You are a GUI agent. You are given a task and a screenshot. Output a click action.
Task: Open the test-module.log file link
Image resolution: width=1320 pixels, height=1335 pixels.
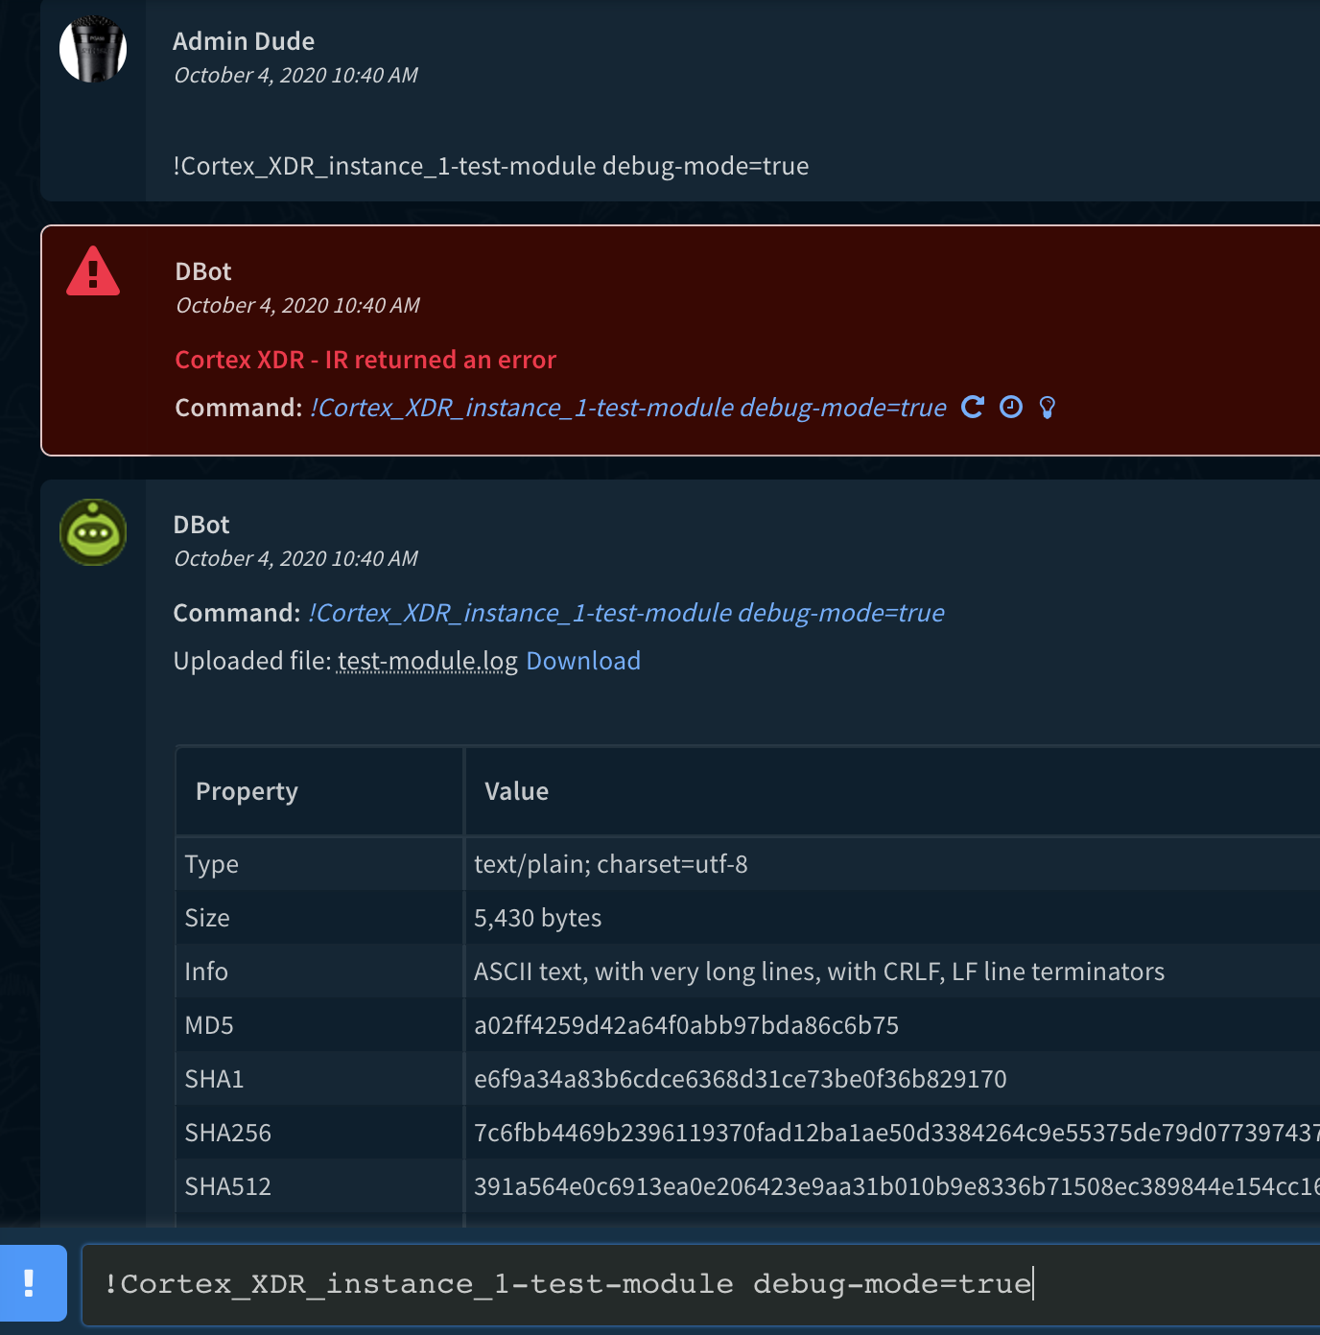click(x=426, y=661)
